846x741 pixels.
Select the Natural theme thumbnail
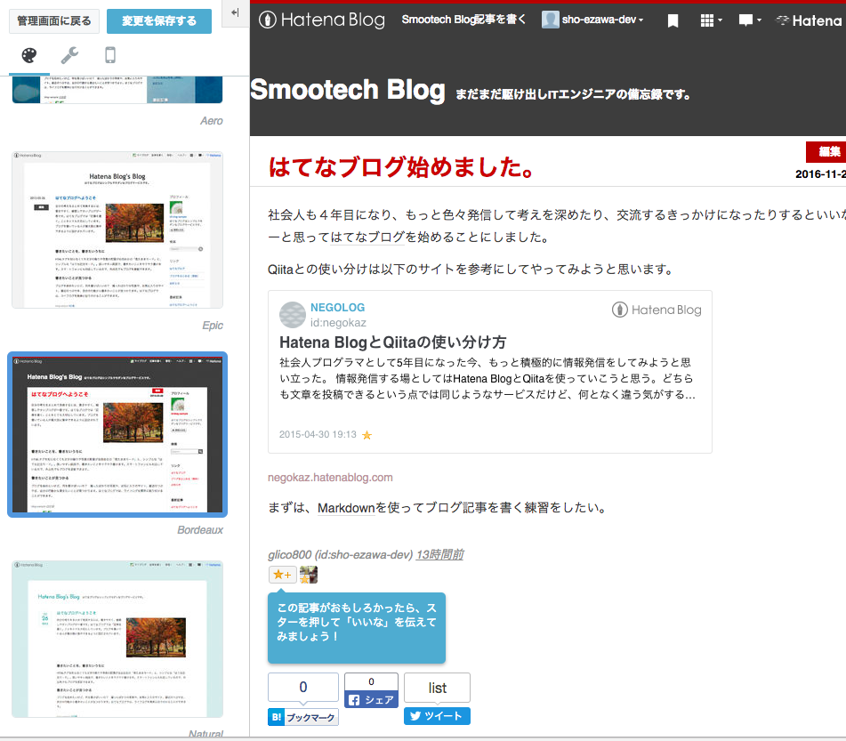coord(117,639)
